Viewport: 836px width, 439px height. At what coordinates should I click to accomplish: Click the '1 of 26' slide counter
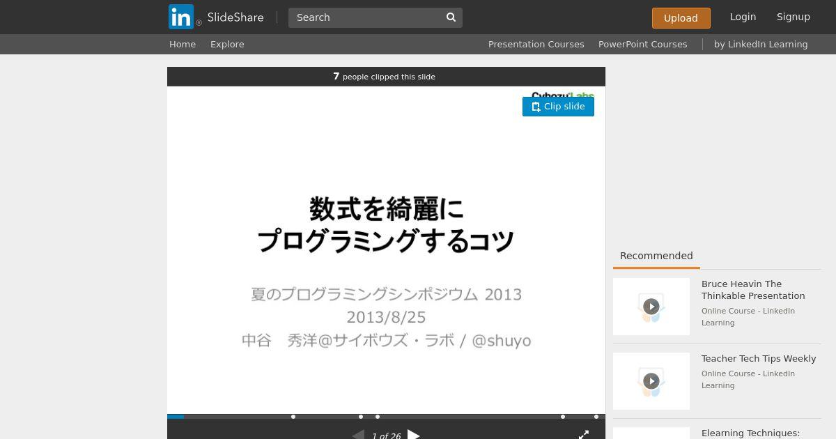tap(386, 436)
